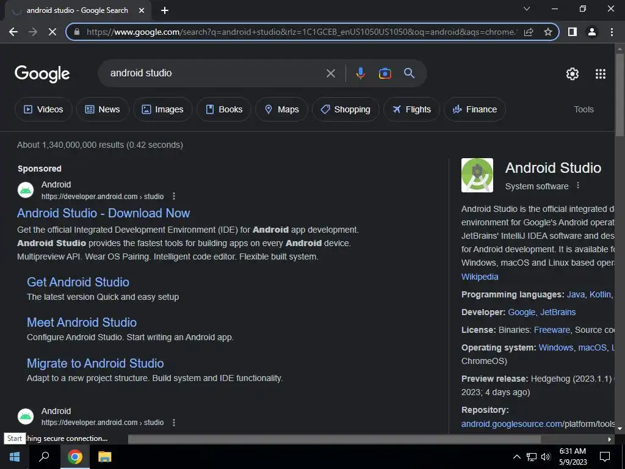This screenshot has width=625, height=469.
Task: Open the taskbar clock and date
Action: pyautogui.click(x=573, y=457)
